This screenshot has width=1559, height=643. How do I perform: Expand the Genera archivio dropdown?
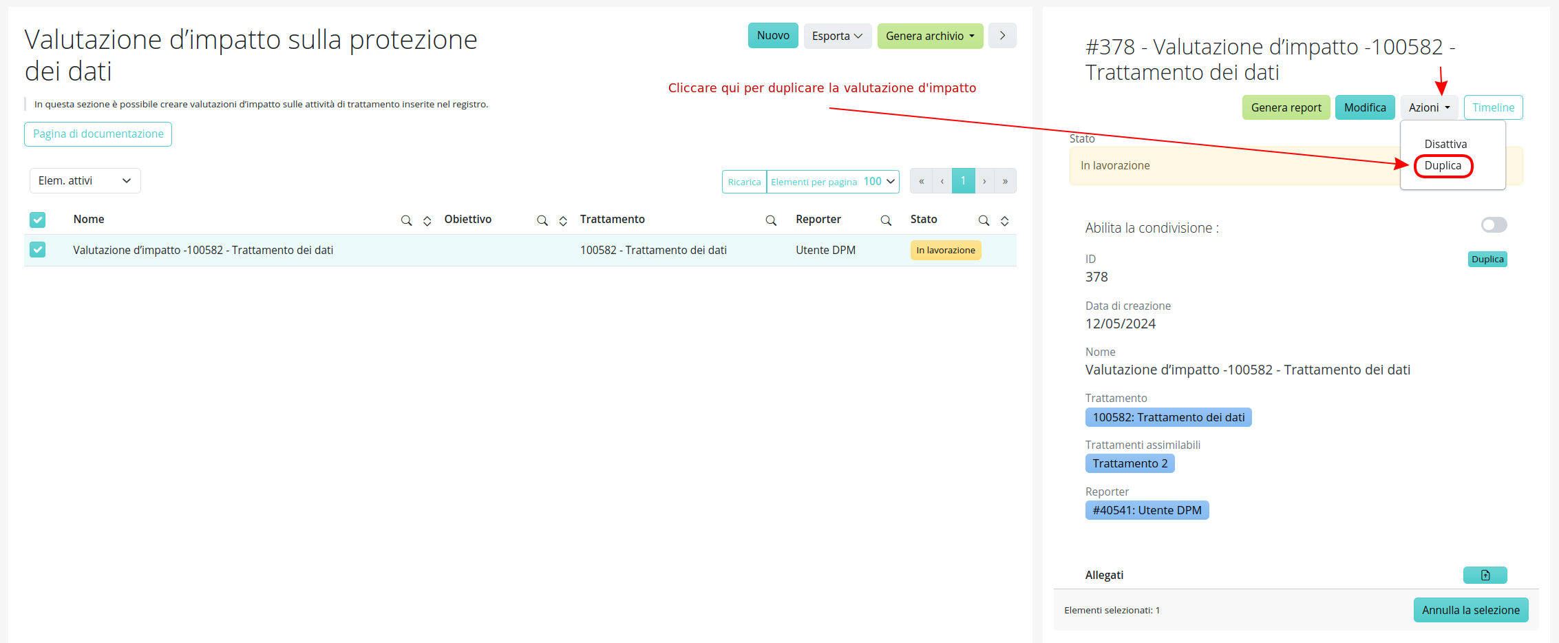(930, 36)
